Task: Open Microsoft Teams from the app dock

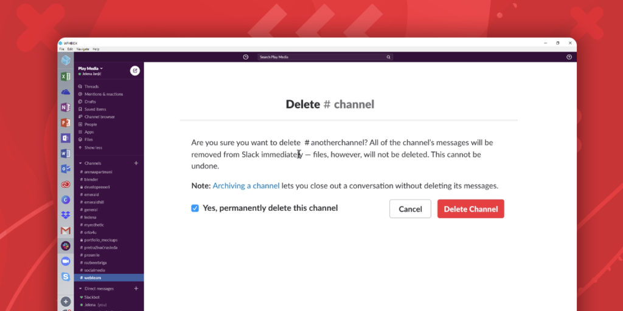Action: [66, 138]
